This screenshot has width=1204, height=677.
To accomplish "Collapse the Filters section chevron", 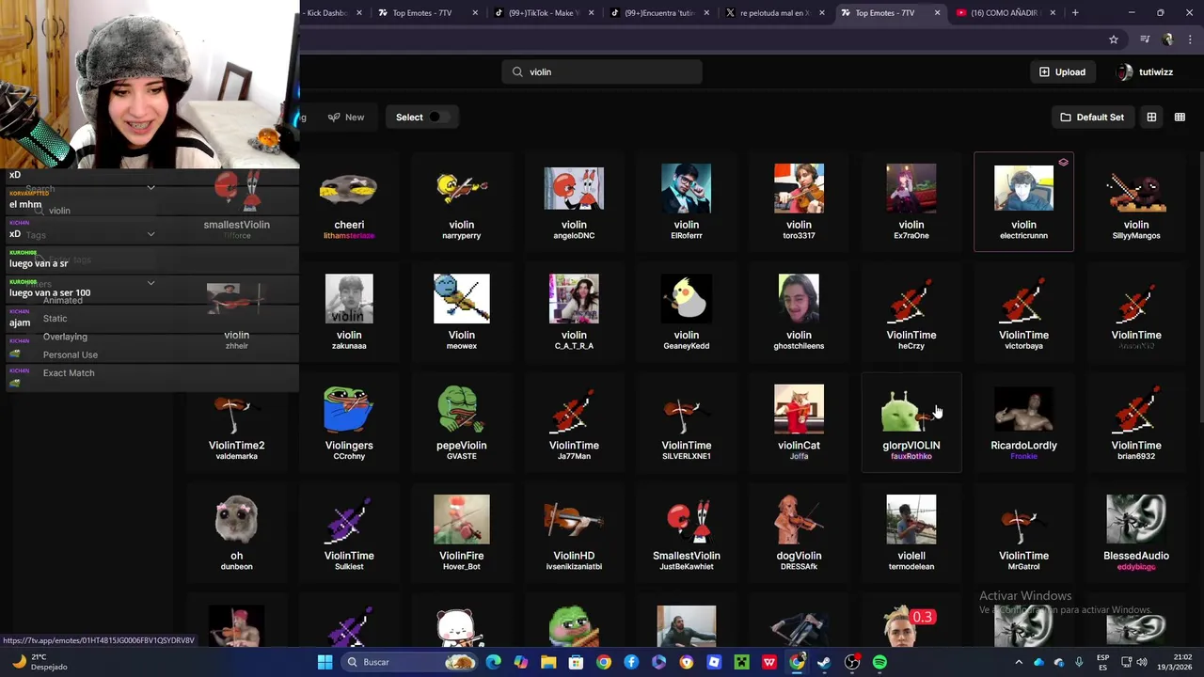I will [150, 282].
